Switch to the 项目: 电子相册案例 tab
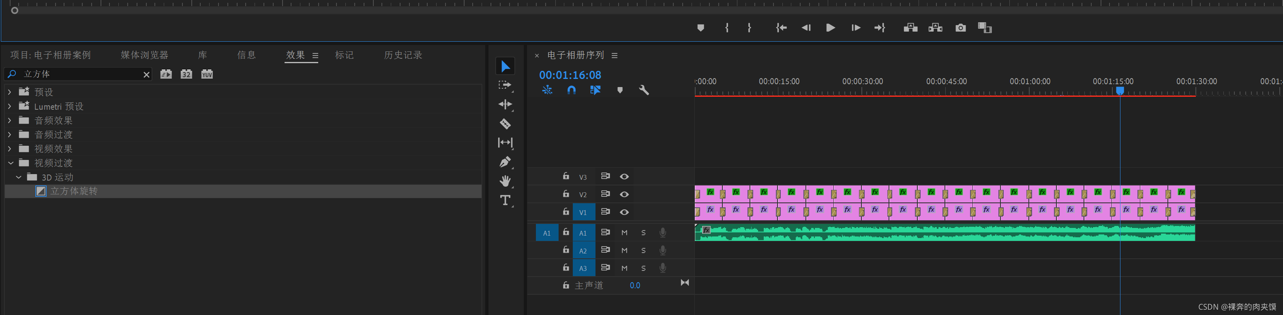This screenshot has width=1283, height=315. pos(50,55)
